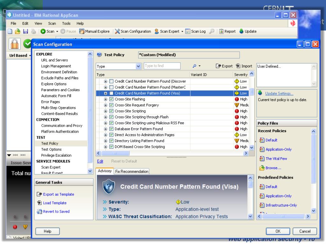Screen dimensions: 326x244
Task: Uncheck the Cross-Site Flashing test
Action: pos(111,99)
